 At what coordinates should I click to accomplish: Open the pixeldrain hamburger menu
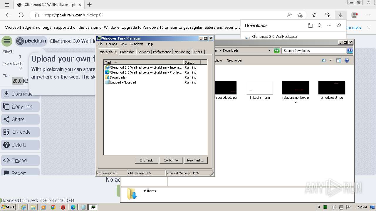click(7, 41)
